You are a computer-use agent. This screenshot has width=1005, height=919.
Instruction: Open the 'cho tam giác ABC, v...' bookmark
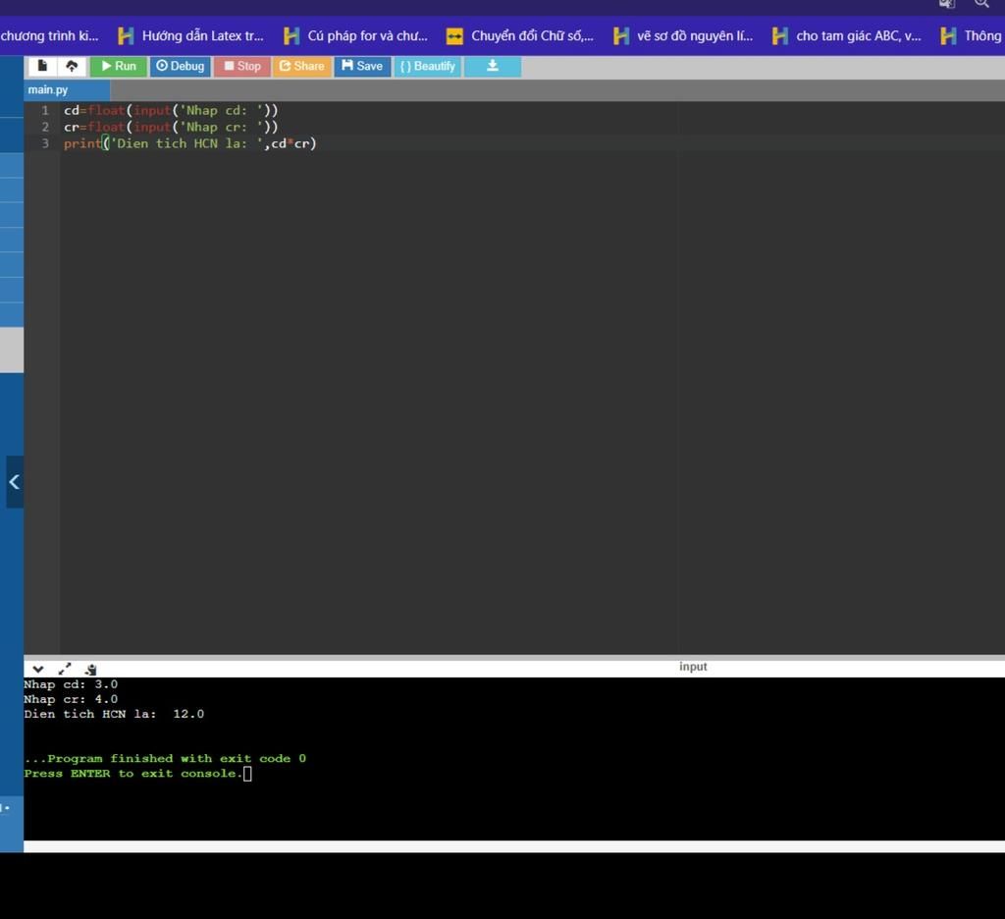[x=847, y=36]
